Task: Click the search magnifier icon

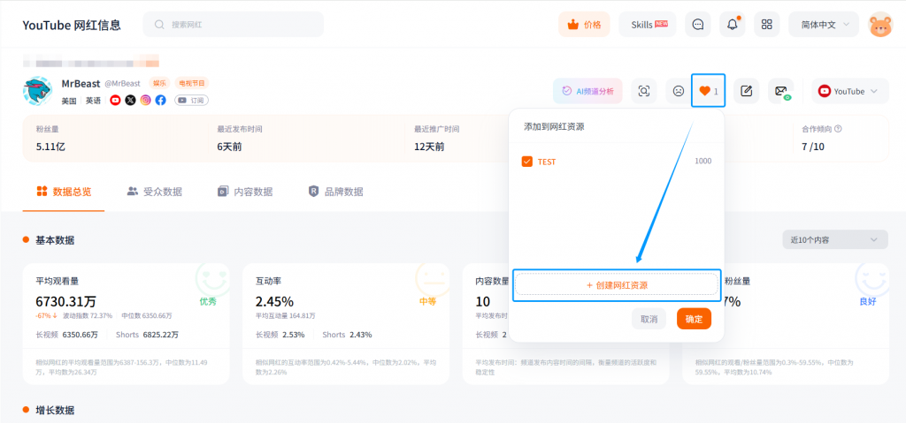Action: [159, 25]
